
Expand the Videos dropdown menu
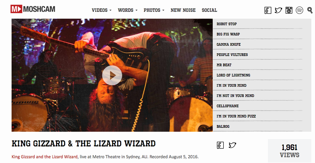101,10
